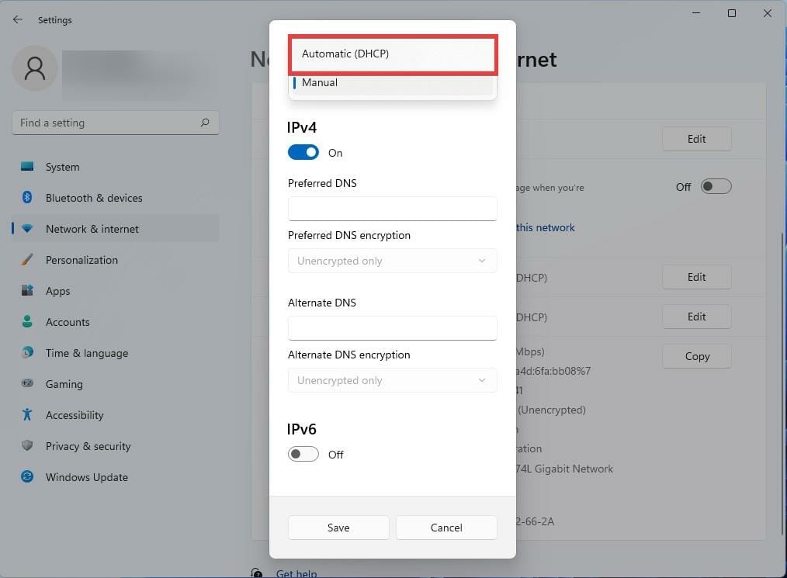The image size is (787, 578).
Task: Turn on the IPv6 toggle
Action: [x=303, y=454]
